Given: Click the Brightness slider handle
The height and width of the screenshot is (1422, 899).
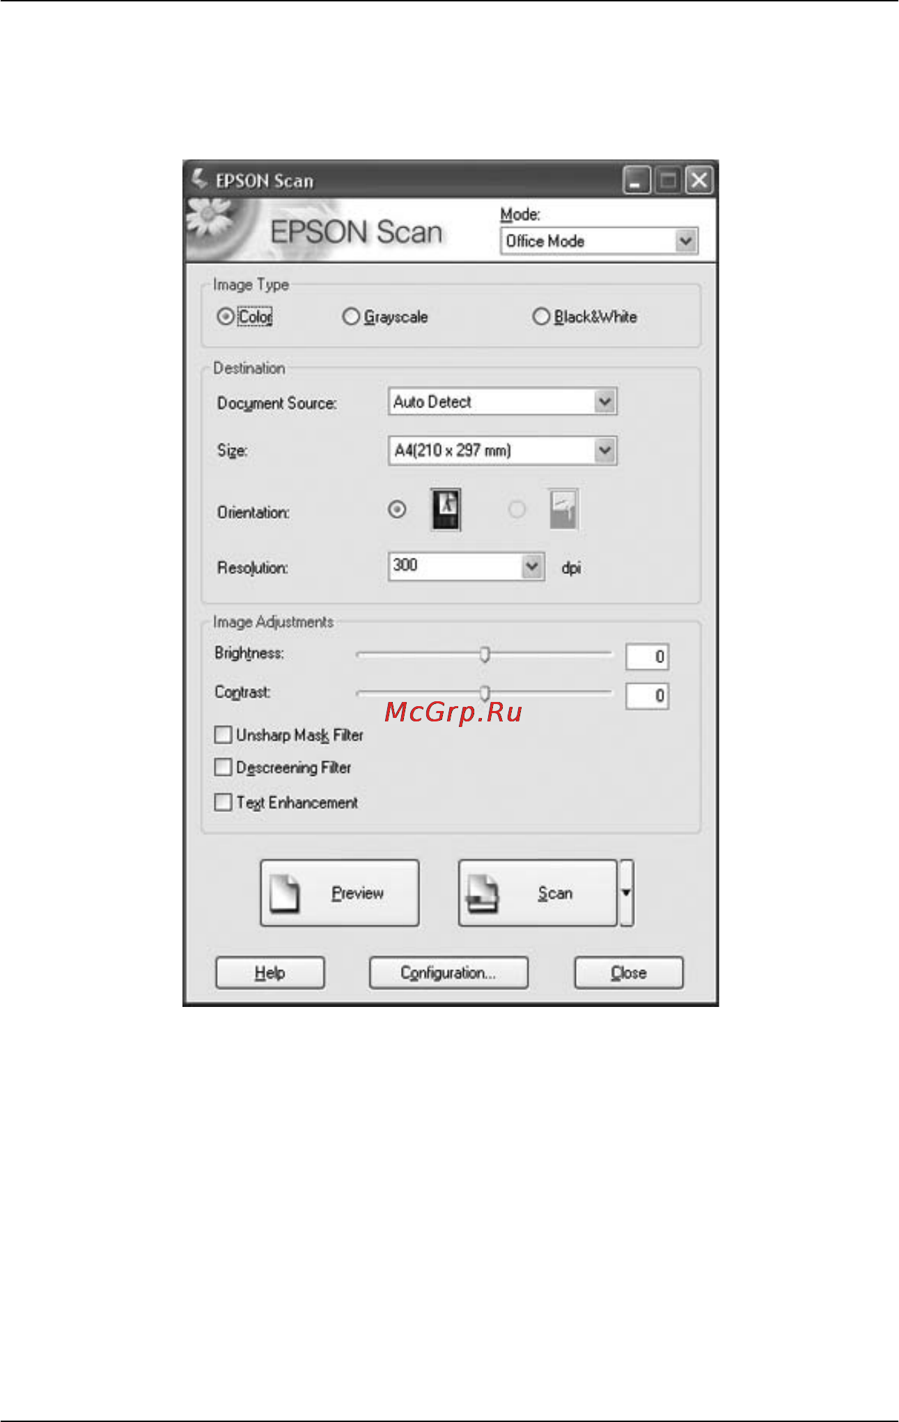Looking at the screenshot, I should point(485,654).
